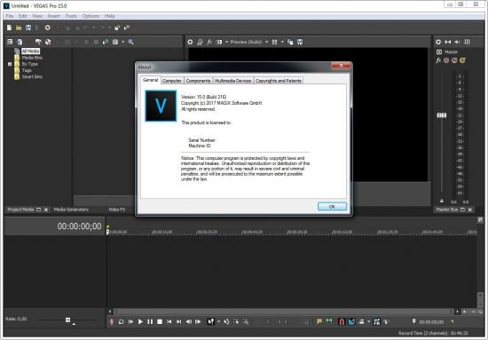Image resolution: width=488 pixels, height=340 pixels.
Task: Switch to Components tab in About dialog
Action: pyautogui.click(x=198, y=81)
